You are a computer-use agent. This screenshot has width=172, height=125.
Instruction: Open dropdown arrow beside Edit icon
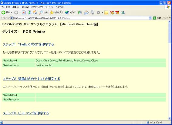click(102, 12)
